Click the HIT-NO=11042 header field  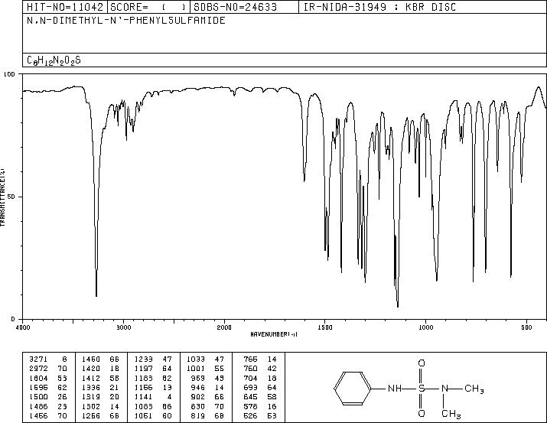pyautogui.click(x=65, y=7)
